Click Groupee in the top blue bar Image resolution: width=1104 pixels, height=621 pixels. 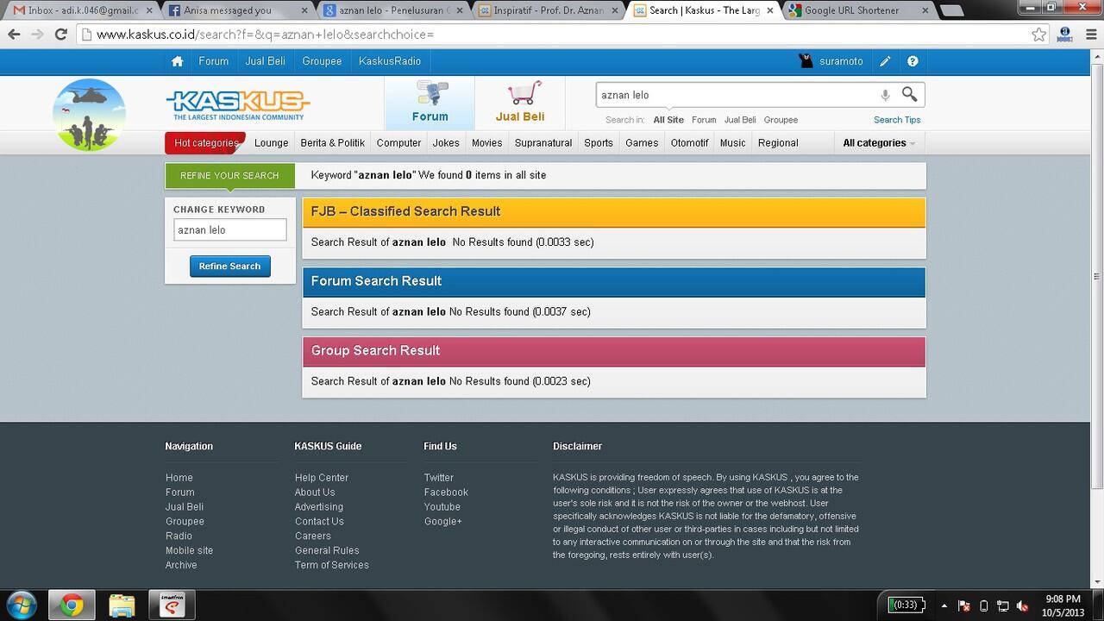[x=322, y=61]
